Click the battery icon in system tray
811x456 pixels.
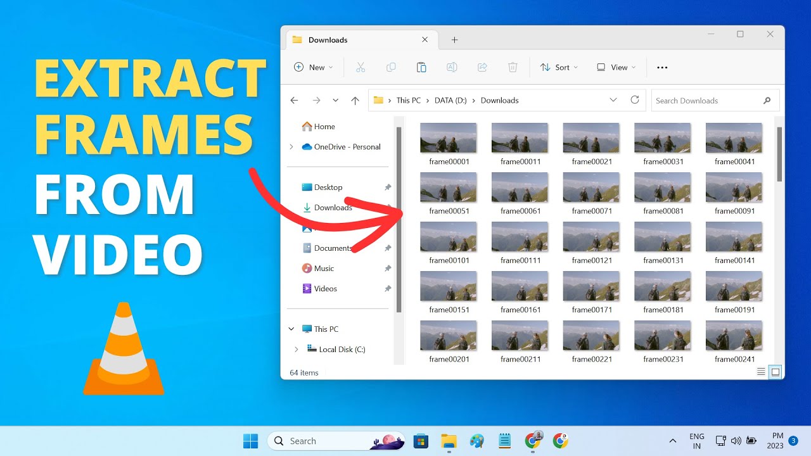coord(751,441)
